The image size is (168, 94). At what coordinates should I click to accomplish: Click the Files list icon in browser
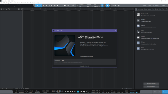click(138, 32)
